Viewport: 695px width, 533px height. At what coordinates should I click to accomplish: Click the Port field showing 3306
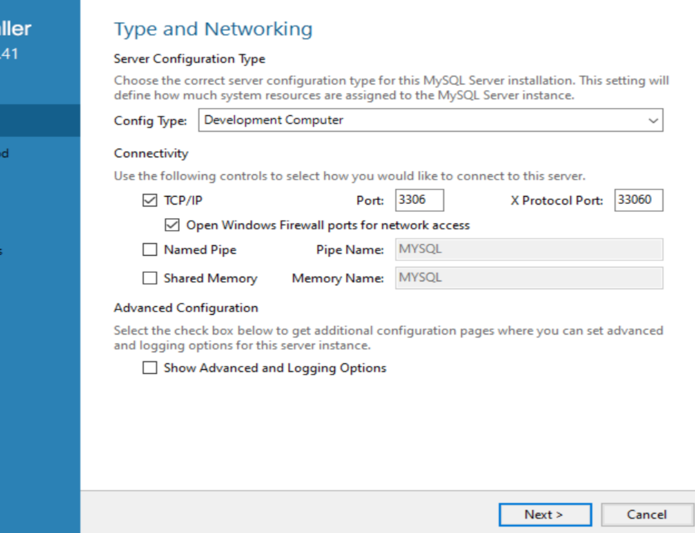[x=419, y=200]
